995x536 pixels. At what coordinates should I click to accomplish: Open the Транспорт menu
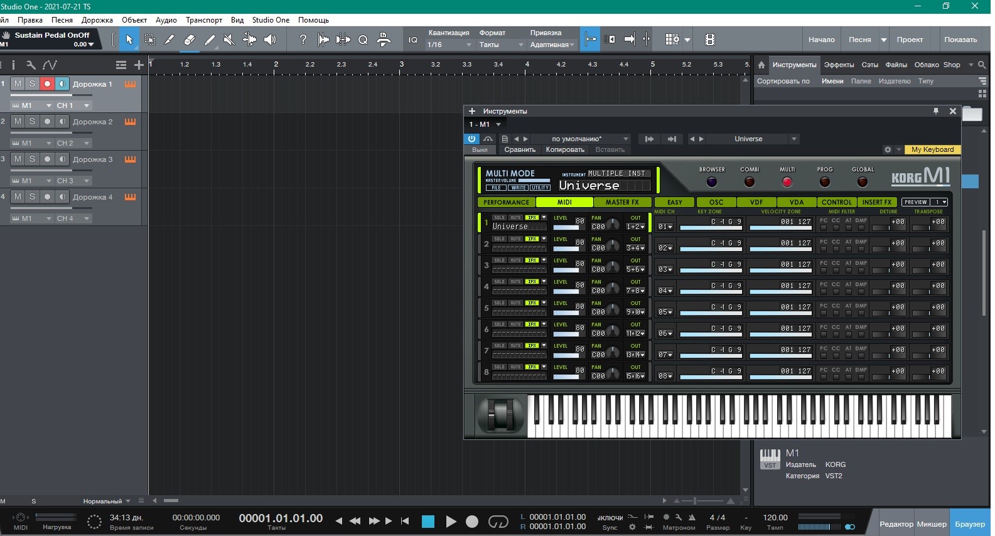[x=204, y=20]
